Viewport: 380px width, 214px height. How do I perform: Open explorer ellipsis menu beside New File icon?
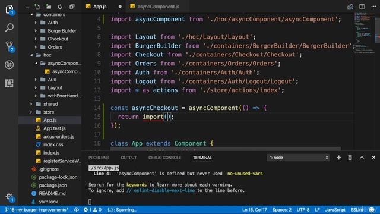tap(28, 7)
